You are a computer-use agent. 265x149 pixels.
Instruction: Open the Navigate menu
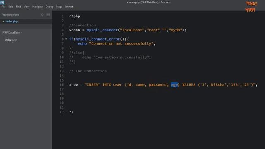(x=38, y=7)
